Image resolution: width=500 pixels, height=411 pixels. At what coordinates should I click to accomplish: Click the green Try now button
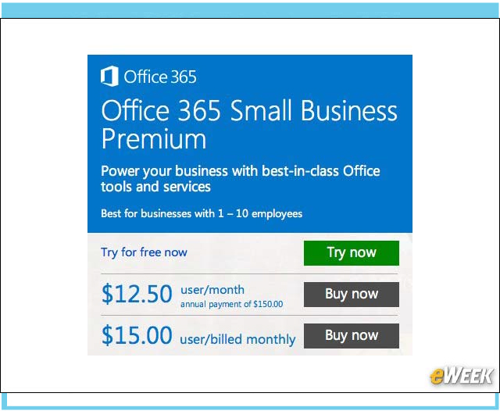pyautogui.click(x=351, y=253)
